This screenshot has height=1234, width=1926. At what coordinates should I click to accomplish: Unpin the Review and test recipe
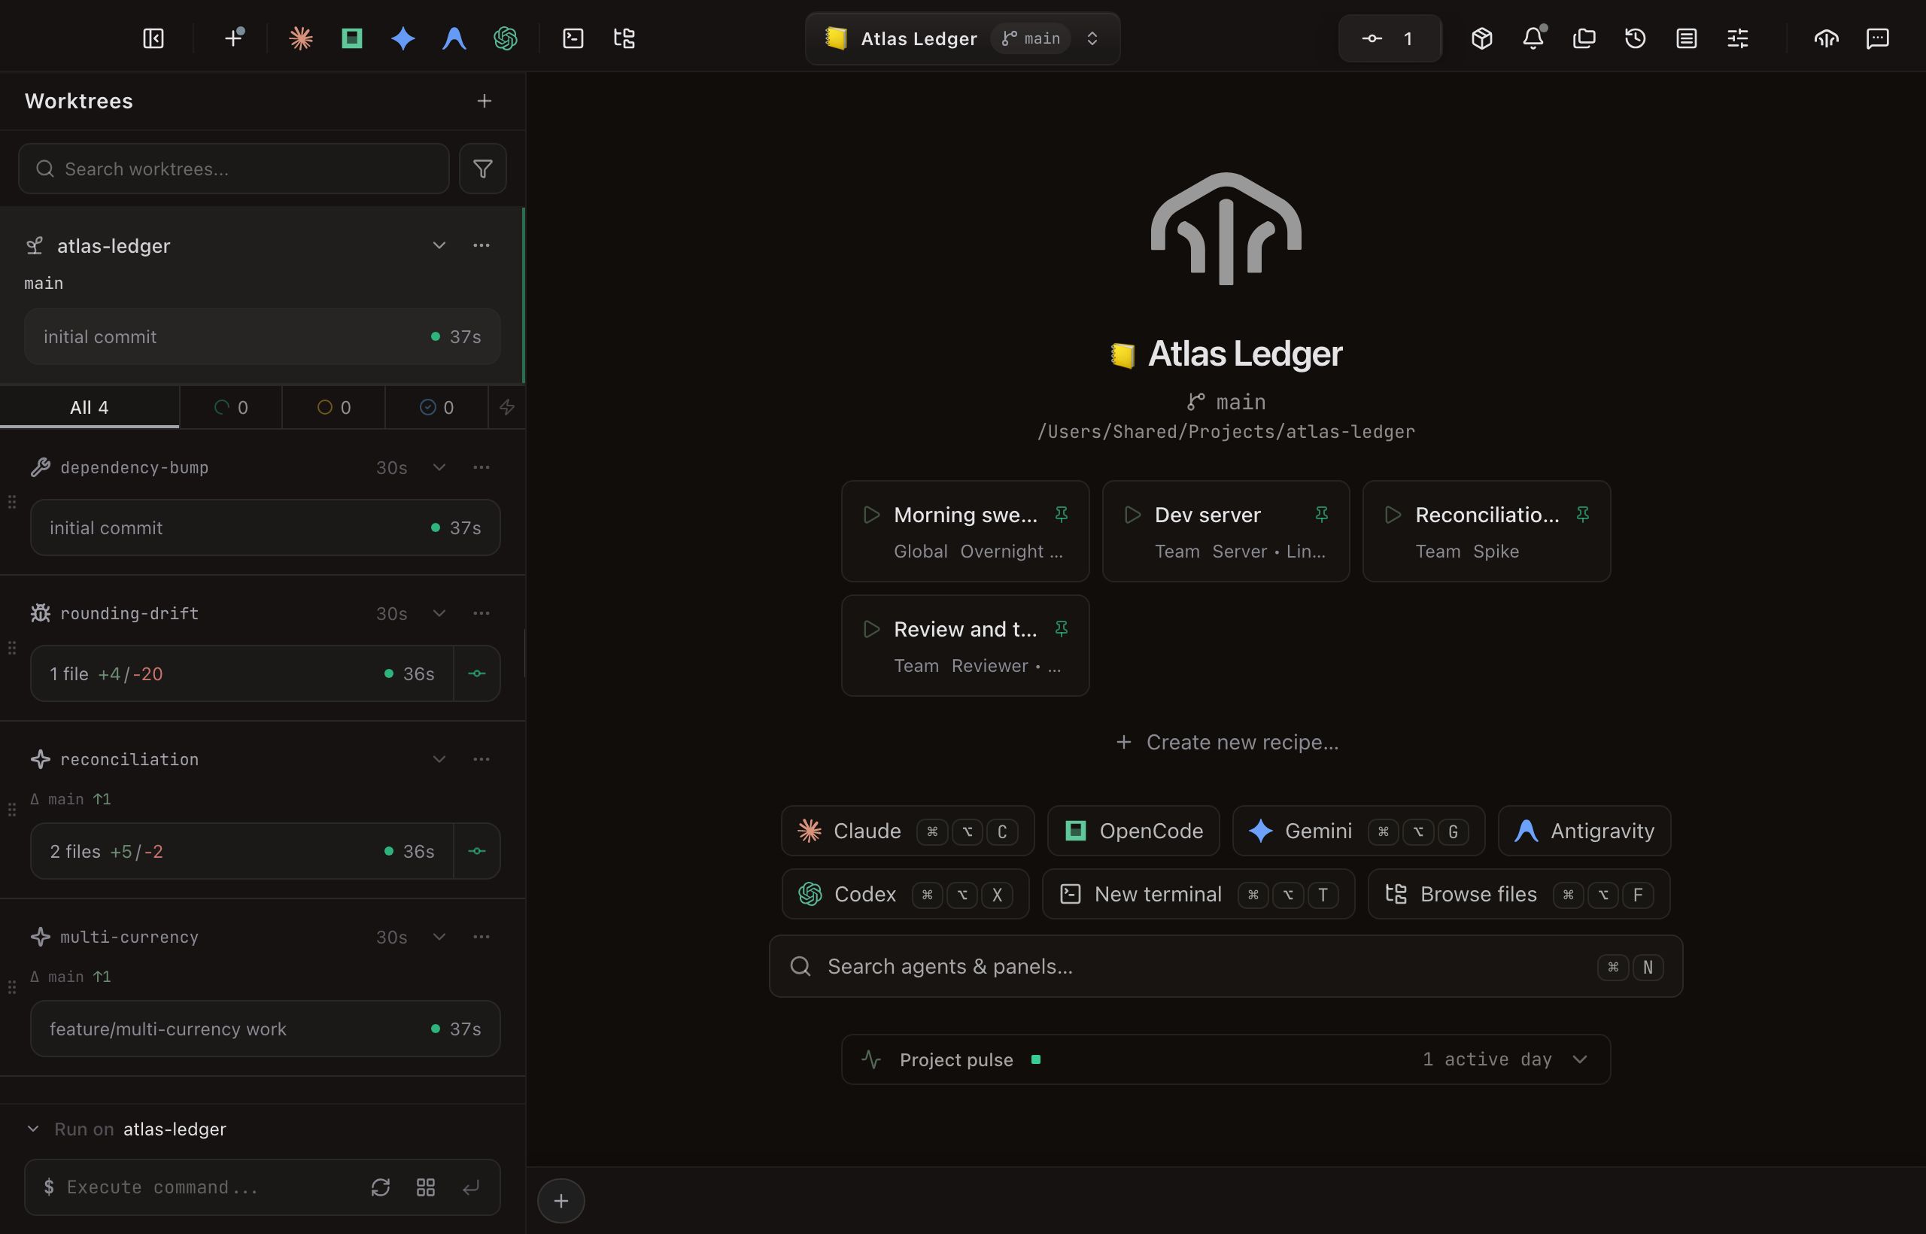[x=1062, y=629]
